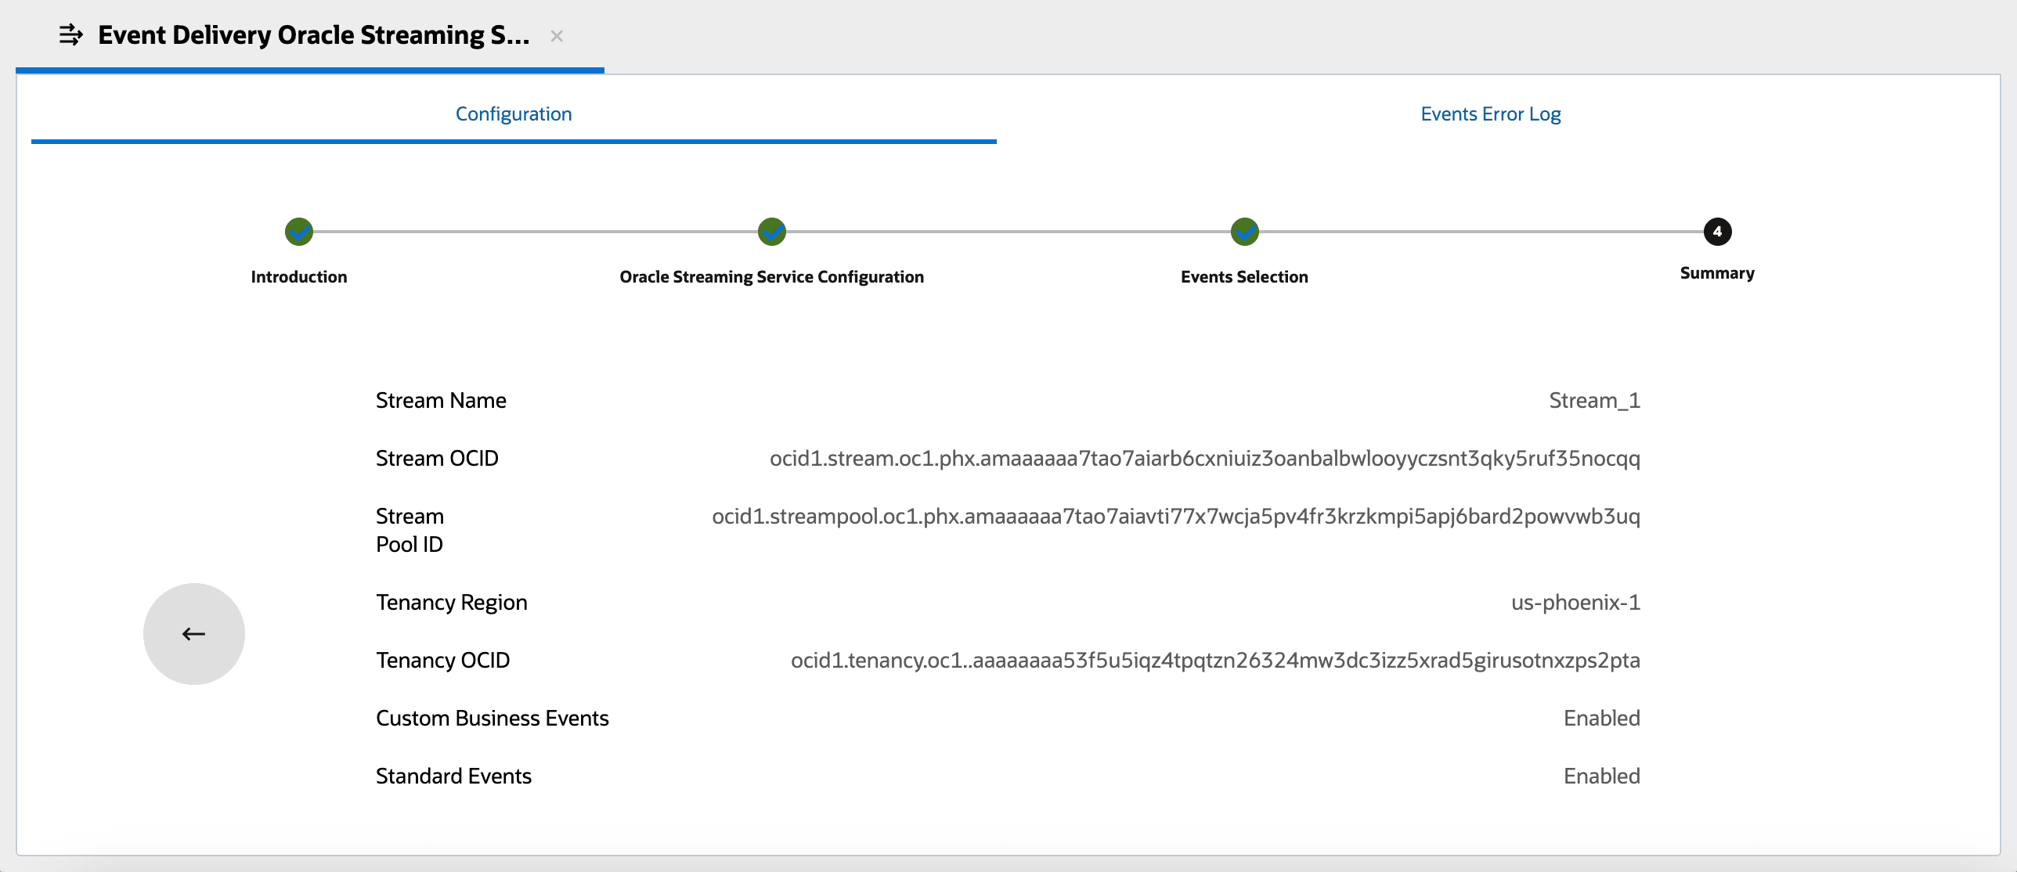Select the Stream_1 stream name value
2017x872 pixels.
point(1594,400)
